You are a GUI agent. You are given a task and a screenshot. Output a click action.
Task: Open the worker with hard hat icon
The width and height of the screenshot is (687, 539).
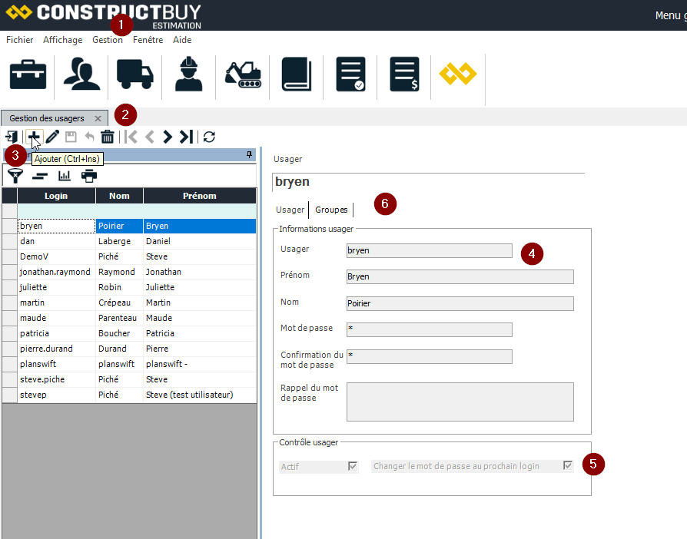pos(188,74)
